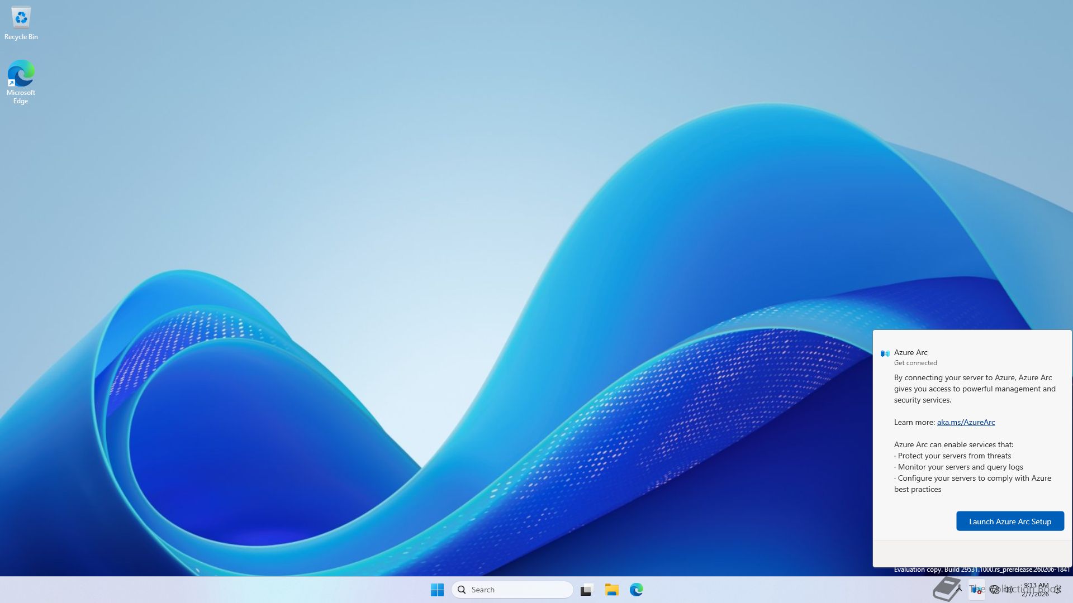
Task: Click the Azure Arc popup logo icon
Action: click(x=885, y=353)
